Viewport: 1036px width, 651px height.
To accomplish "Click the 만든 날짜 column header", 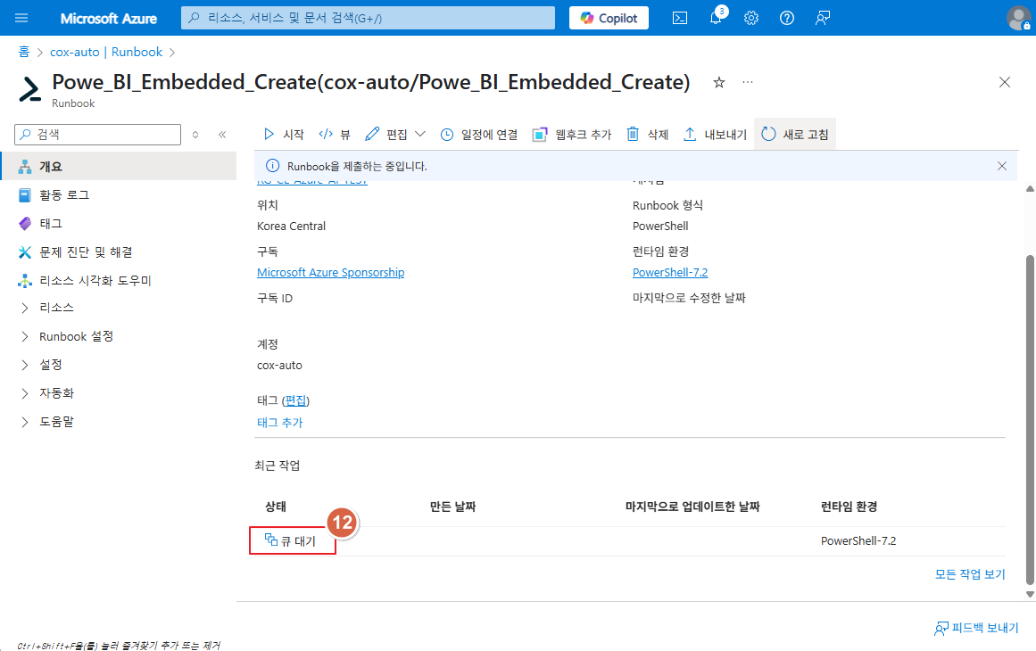I will coord(452,507).
